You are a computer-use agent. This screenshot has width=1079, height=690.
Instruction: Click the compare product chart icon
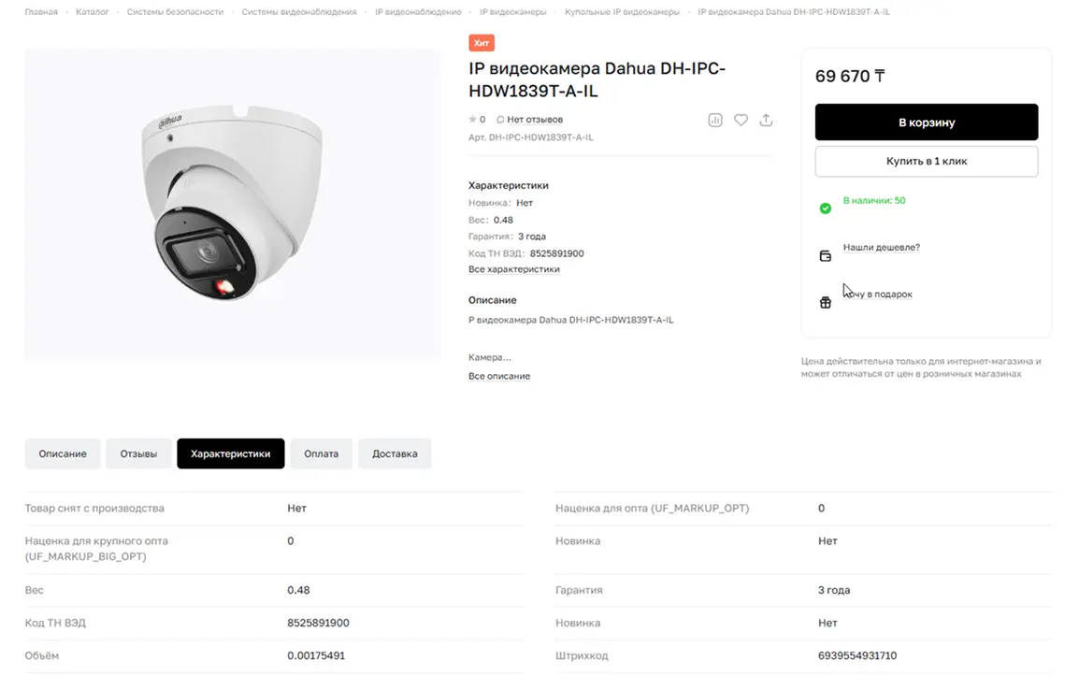click(x=715, y=120)
